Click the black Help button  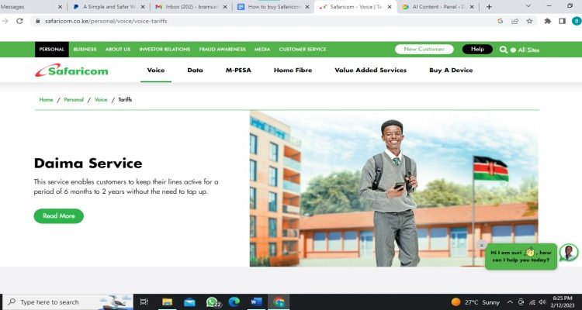[477, 49]
